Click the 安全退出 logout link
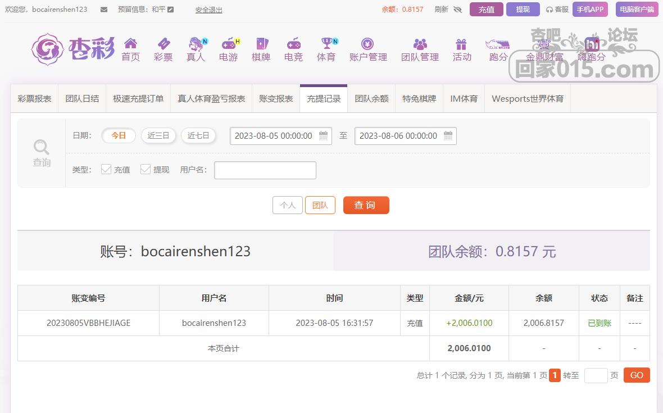 tap(208, 10)
